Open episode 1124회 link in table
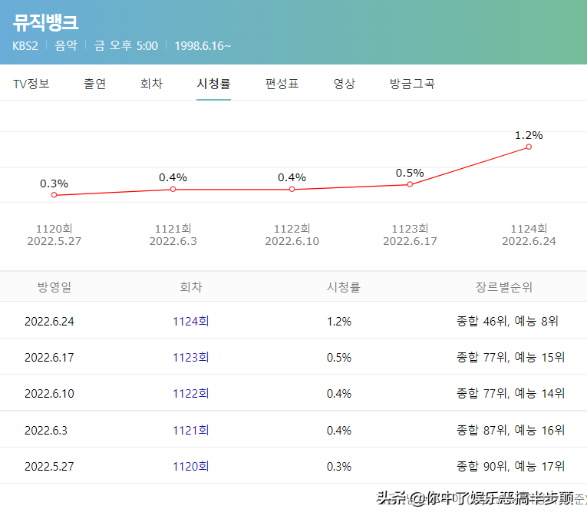 pyautogui.click(x=190, y=321)
